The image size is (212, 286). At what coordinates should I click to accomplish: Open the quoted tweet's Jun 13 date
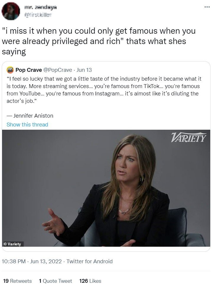point(84,70)
